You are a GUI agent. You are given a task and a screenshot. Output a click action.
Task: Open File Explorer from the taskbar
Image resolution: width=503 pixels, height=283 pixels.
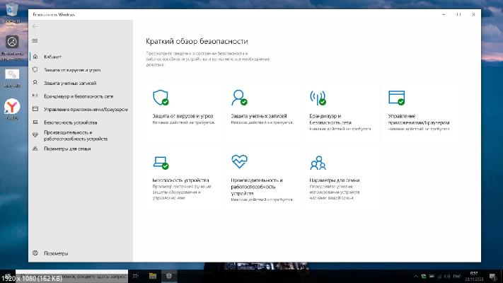152,275
